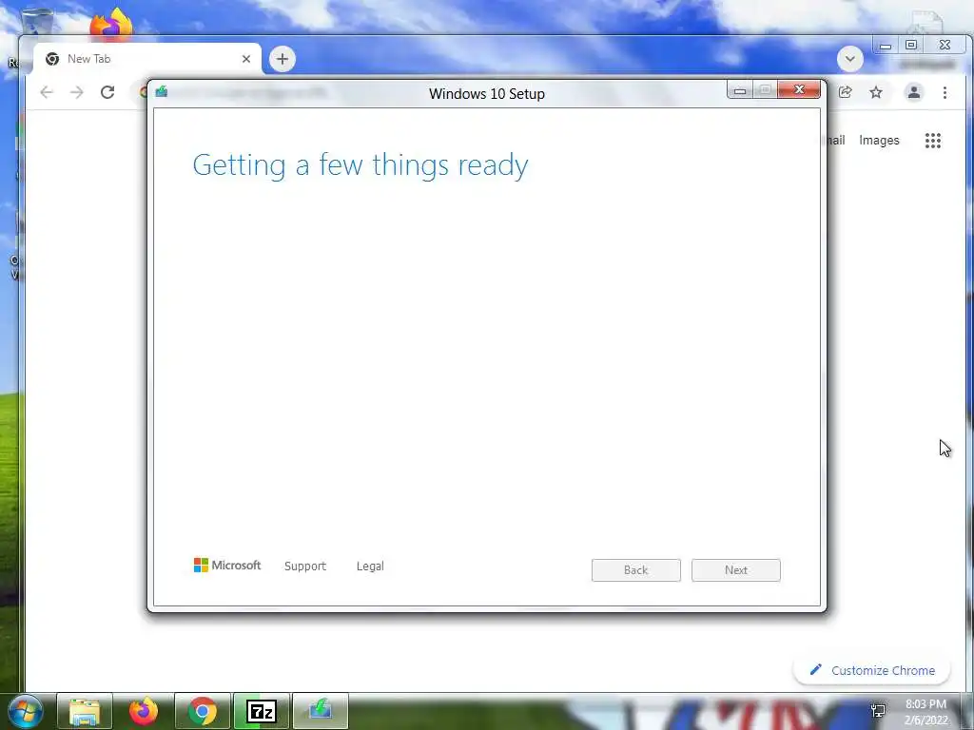Open the Chrome tab search dropdown
The image size is (974, 730).
pyautogui.click(x=849, y=59)
